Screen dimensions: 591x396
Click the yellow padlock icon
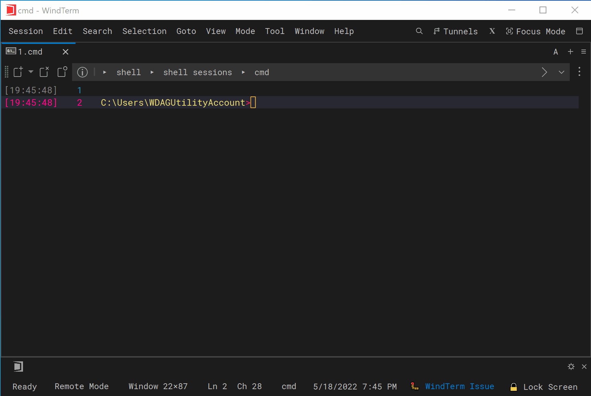[514, 387]
